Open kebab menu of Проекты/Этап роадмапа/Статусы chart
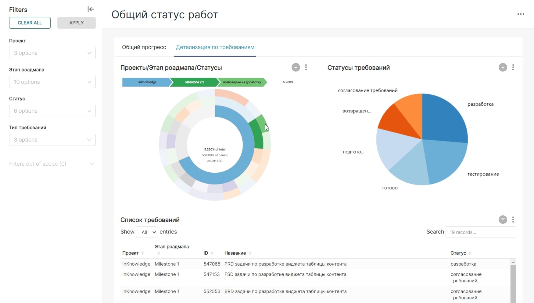Image resolution: width=534 pixels, height=303 pixels. [306, 67]
